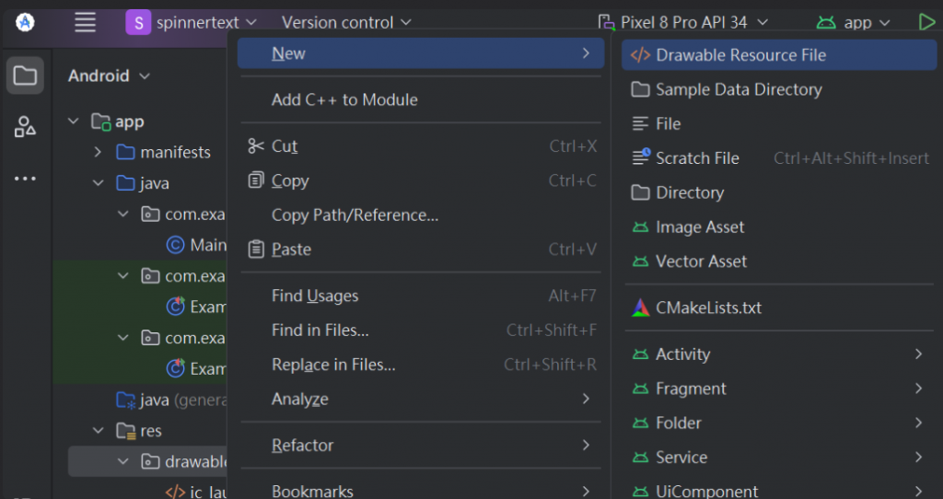Open the spinnertext project dropdown
Screen dimensions: 943x499
(x=192, y=22)
